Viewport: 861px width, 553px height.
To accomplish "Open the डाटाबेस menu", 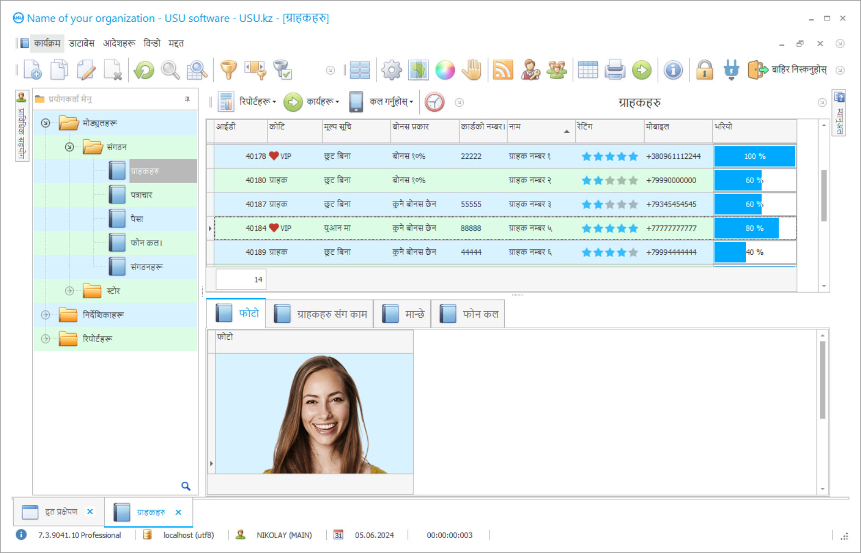I will point(82,43).
